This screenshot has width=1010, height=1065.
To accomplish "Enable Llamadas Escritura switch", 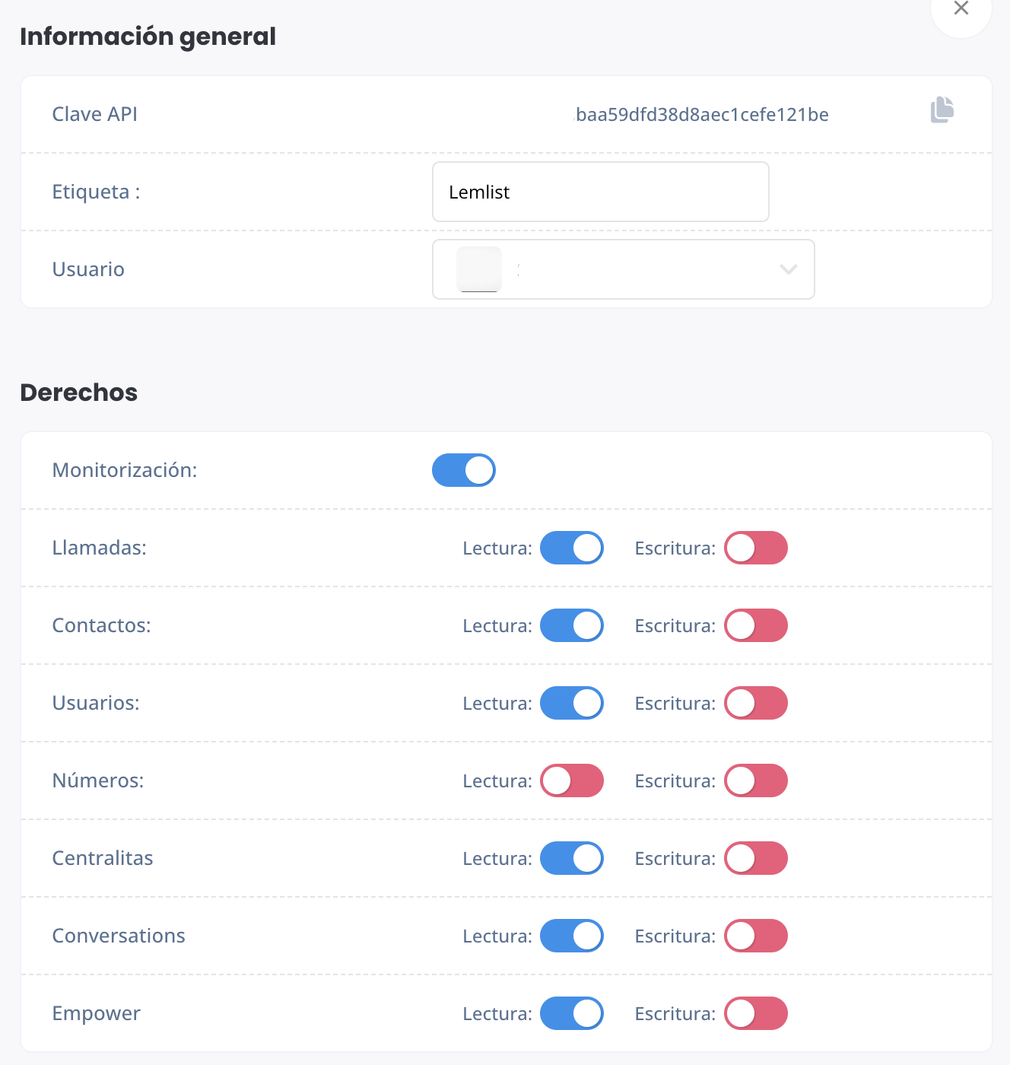I will pyautogui.click(x=756, y=548).
